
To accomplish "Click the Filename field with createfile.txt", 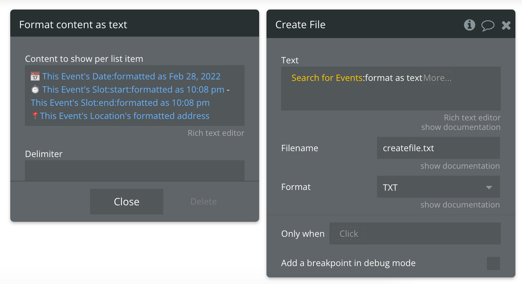I will click(438, 148).
